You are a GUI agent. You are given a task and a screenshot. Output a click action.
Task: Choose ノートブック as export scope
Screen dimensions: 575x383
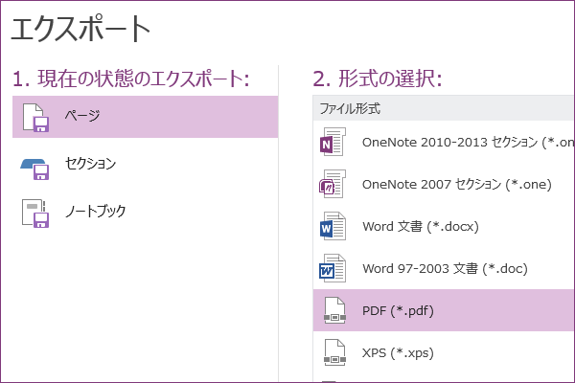(x=146, y=212)
